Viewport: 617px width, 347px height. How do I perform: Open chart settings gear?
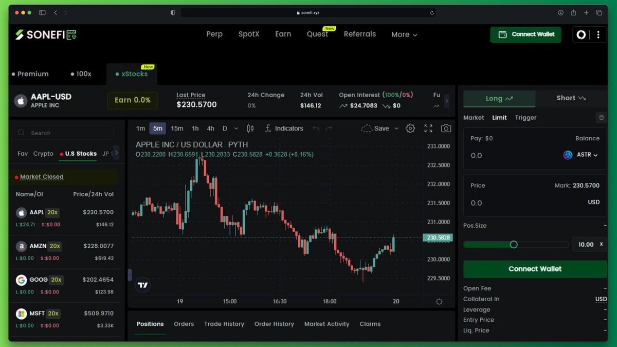(410, 129)
